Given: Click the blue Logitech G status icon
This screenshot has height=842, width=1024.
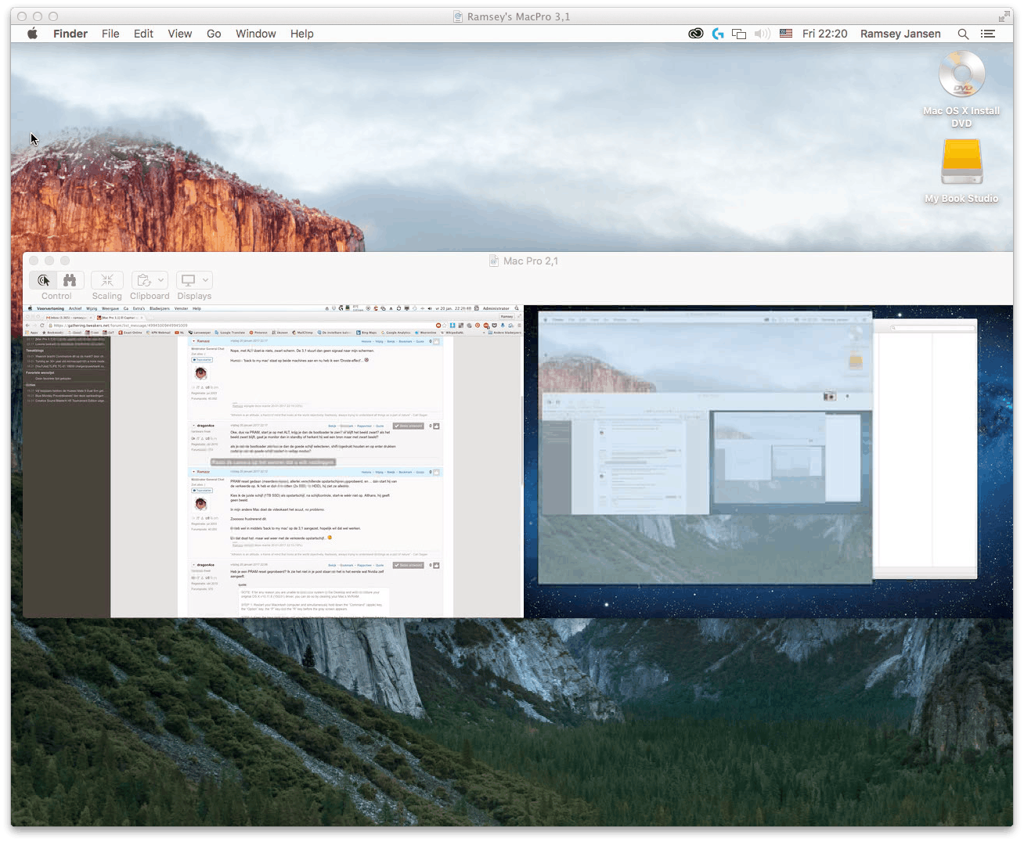Looking at the screenshot, I should click(x=718, y=34).
